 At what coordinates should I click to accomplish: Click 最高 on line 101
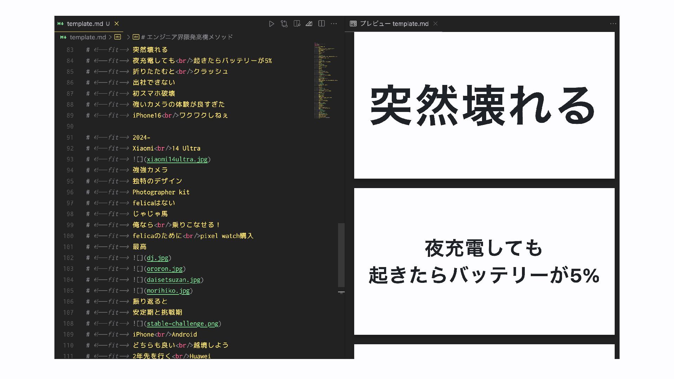140,247
